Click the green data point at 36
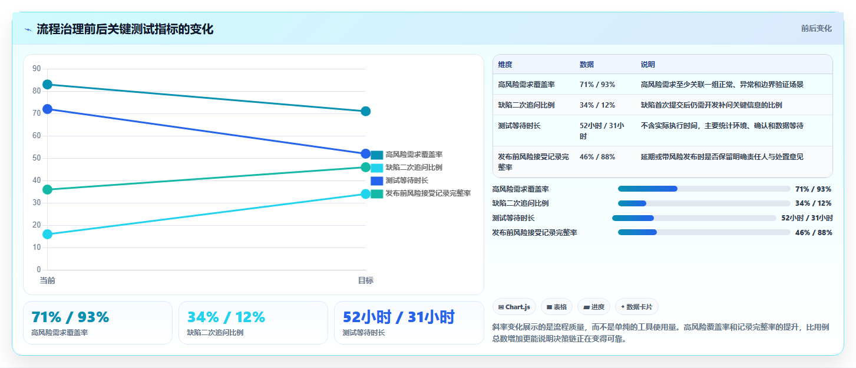This screenshot has height=368, width=856. click(x=48, y=189)
